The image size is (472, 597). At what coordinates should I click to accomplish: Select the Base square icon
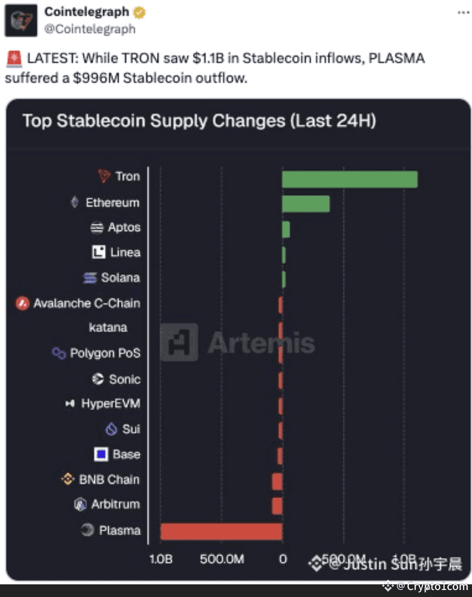pyautogui.click(x=101, y=454)
